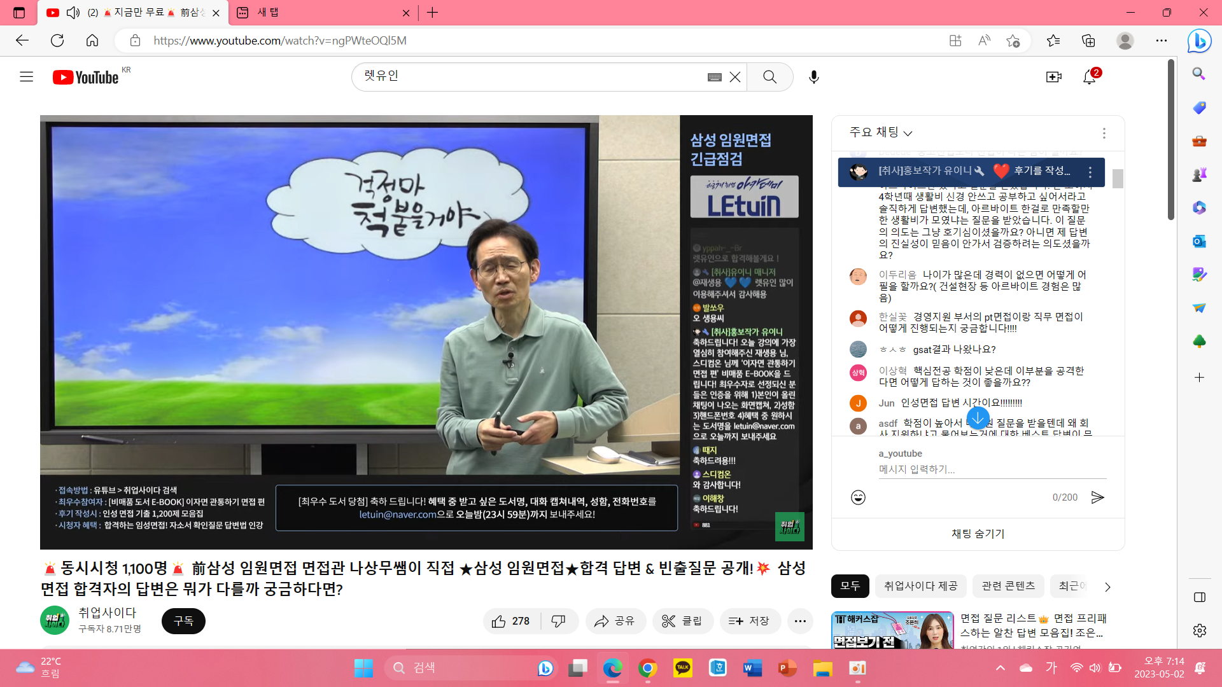The height and width of the screenshot is (687, 1222).
Task: Hide chat with 채팅 숨기기
Action: [978, 534]
